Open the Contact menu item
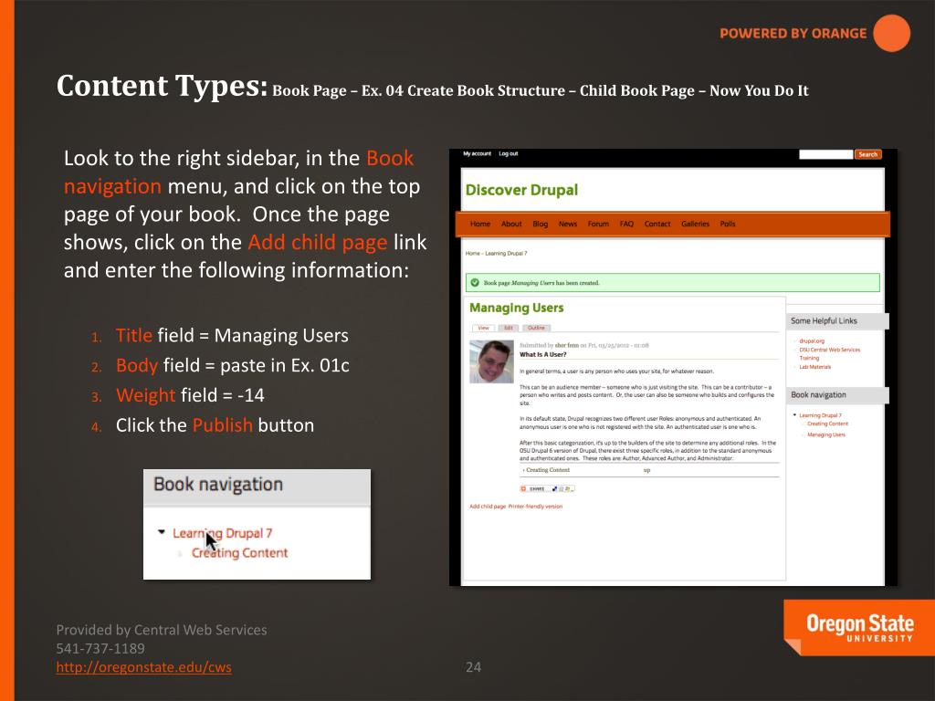935x701 pixels. tap(657, 225)
